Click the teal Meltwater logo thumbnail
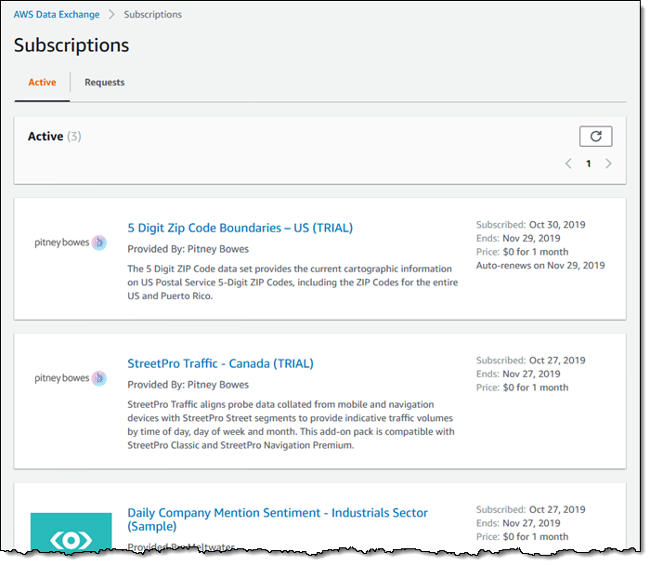The image size is (650, 565). click(71, 532)
